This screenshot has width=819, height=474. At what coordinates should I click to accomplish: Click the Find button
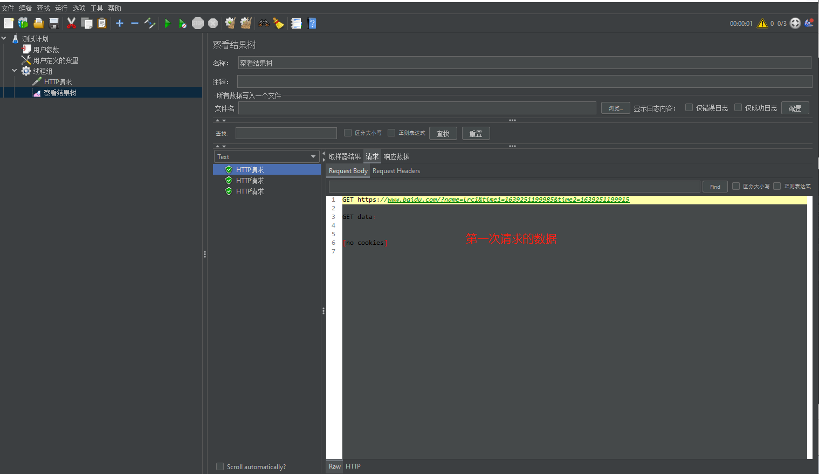[x=715, y=187]
